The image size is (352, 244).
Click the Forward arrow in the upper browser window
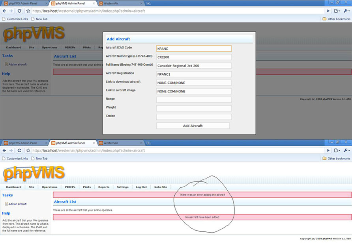click(11, 11)
